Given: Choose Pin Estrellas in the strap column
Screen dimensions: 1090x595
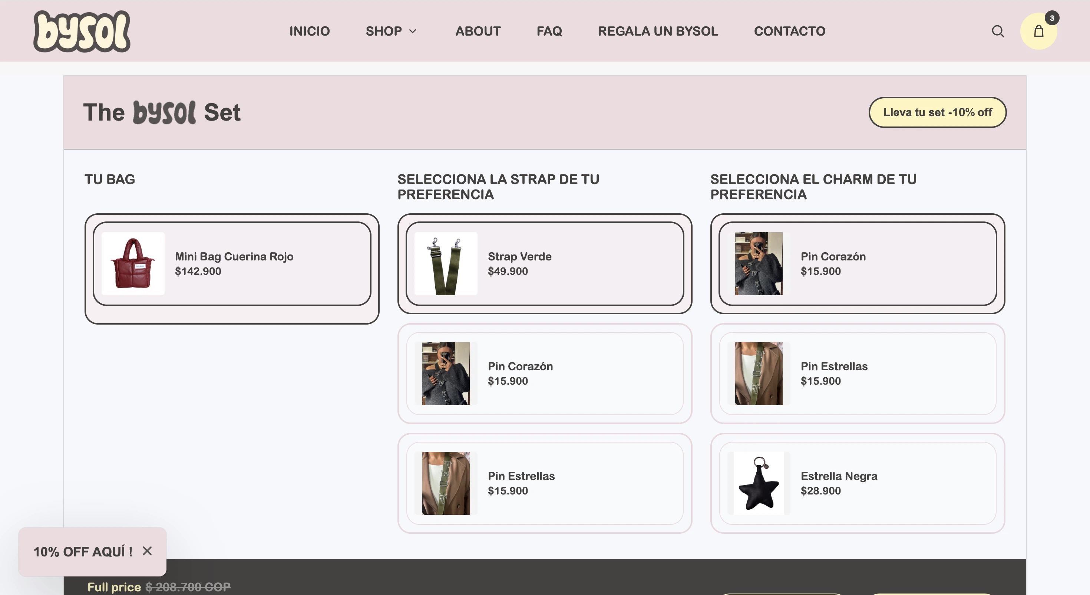Looking at the screenshot, I should tap(545, 483).
